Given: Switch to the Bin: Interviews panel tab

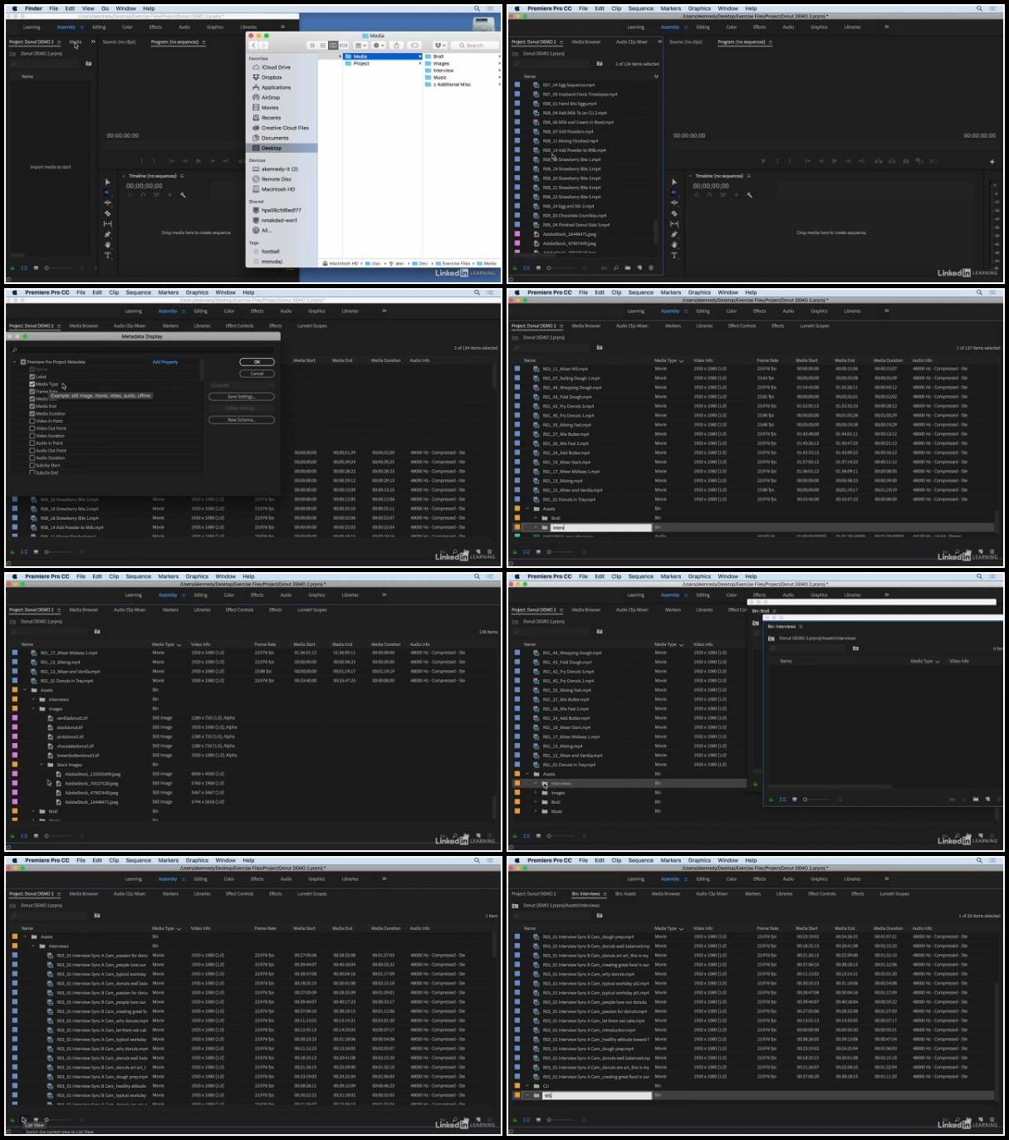Looking at the screenshot, I should (x=586, y=893).
